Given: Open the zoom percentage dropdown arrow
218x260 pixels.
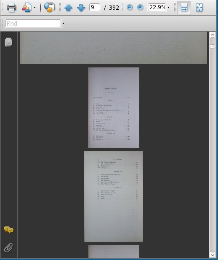Looking at the screenshot, I should (x=168, y=8).
